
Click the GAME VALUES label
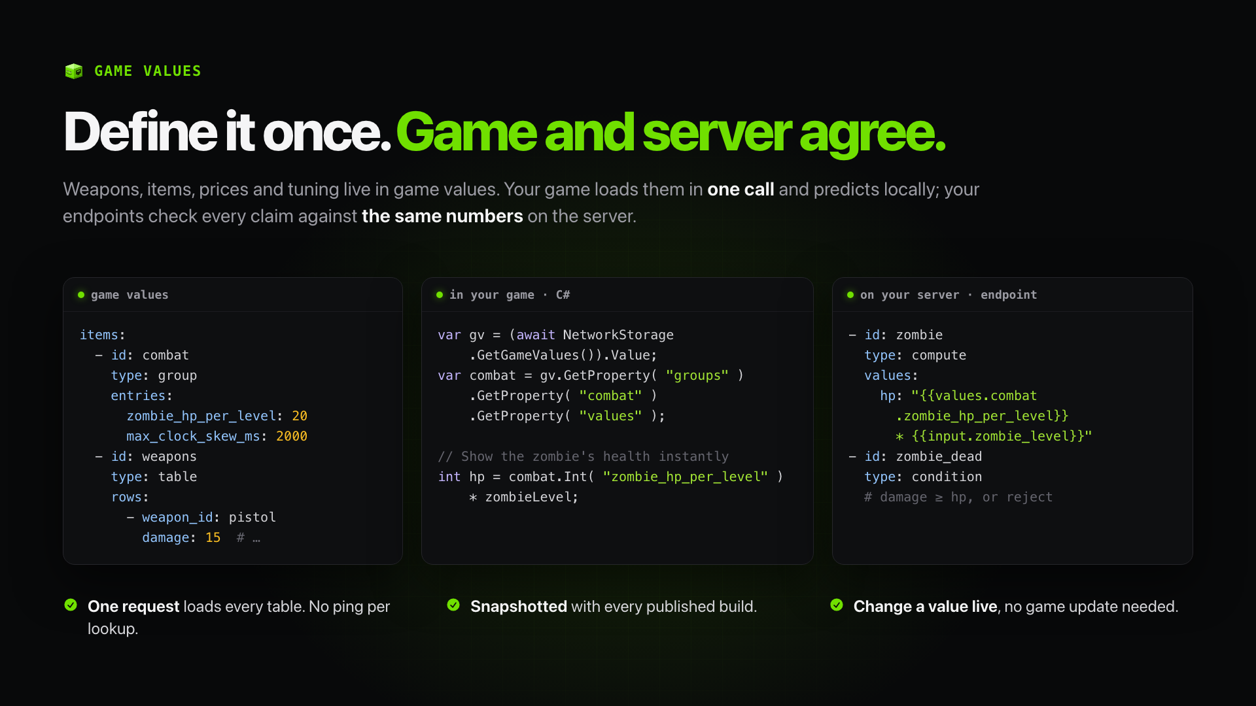point(148,71)
